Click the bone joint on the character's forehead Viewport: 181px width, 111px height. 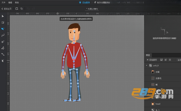coord(74,31)
